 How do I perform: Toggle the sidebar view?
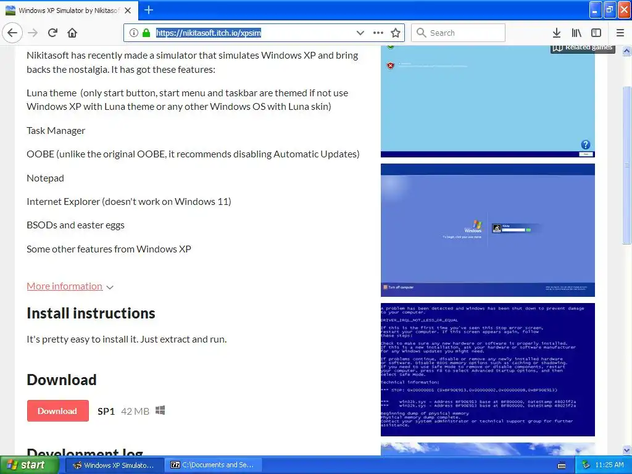[x=596, y=33]
